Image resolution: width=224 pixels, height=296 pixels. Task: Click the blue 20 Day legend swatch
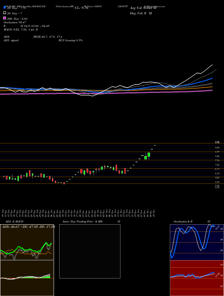(5, 8)
